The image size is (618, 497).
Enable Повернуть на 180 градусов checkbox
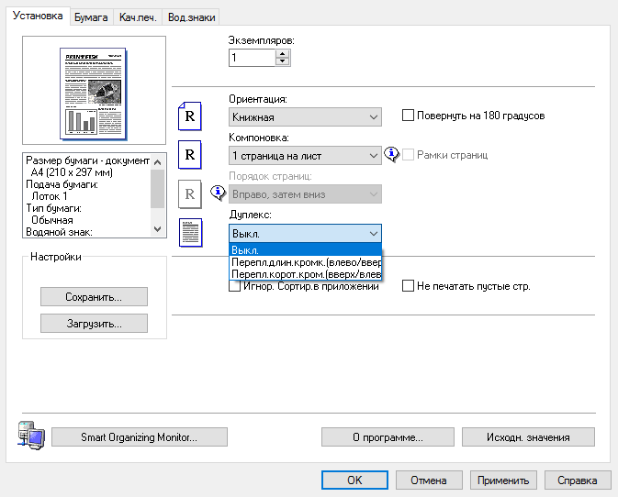coord(409,116)
